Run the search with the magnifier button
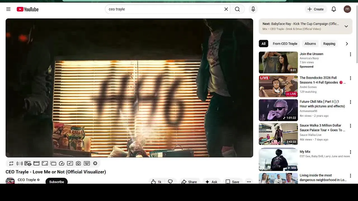 [237, 9]
